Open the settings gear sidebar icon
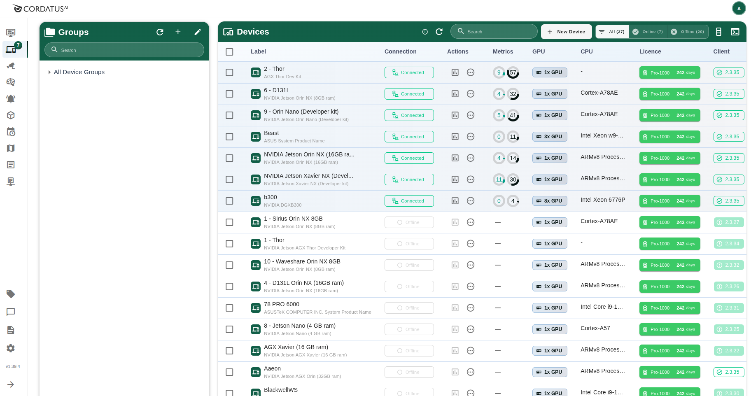 pos(11,348)
